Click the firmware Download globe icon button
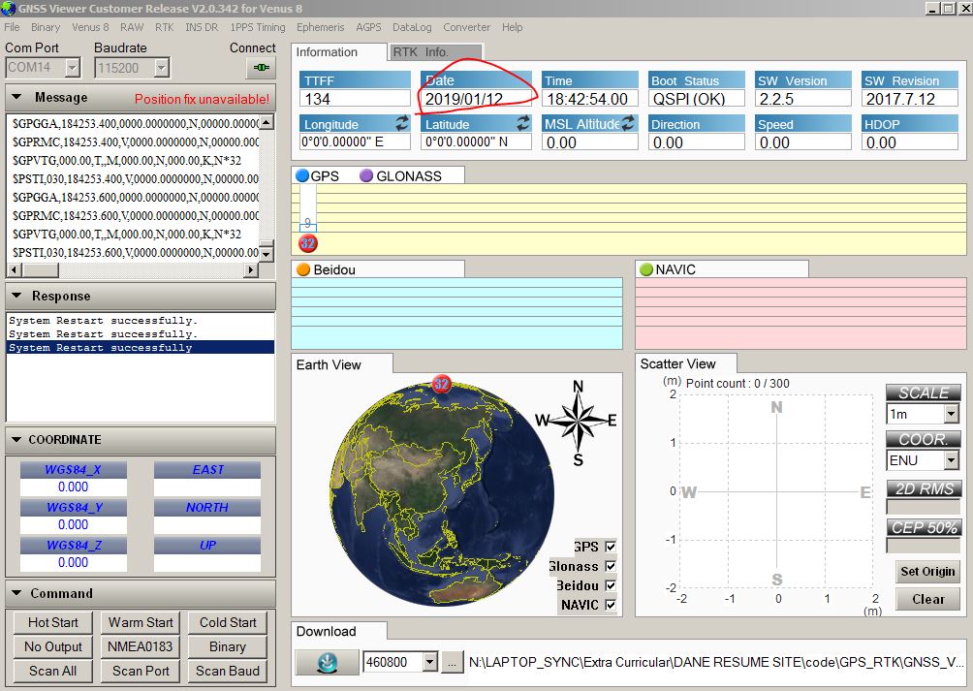The image size is (973, 691). 327,663
